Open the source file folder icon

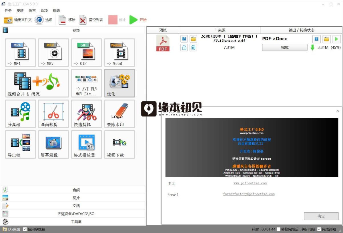(194, 39)
